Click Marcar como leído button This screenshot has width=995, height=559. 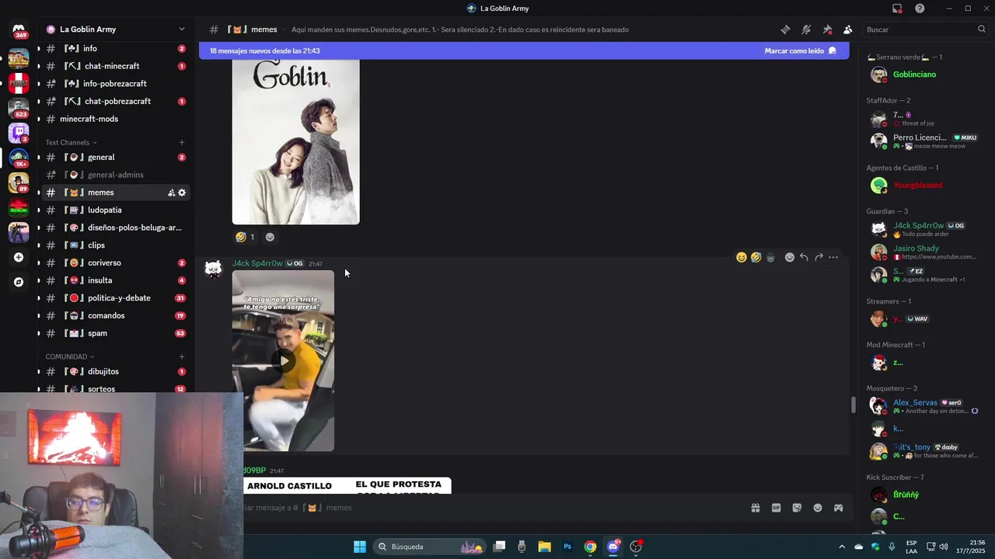pyautogui.click(x=801, y=50)
